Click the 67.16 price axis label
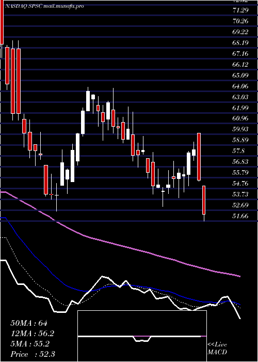258x362 pixels. tap(240, 53)
